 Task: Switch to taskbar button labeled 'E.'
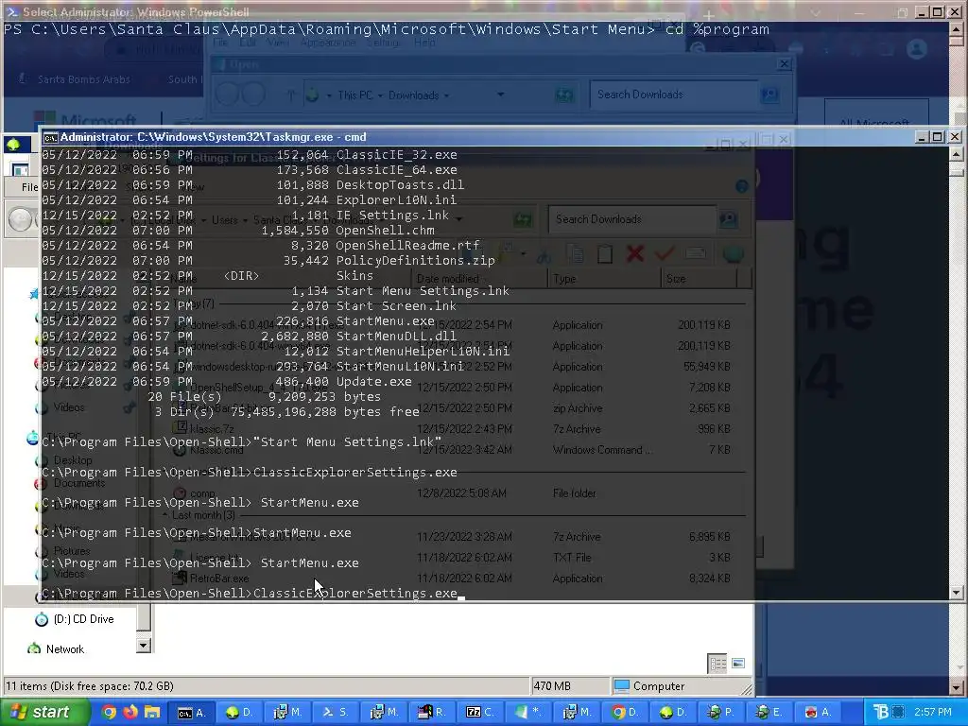click(x=769, y=713)
